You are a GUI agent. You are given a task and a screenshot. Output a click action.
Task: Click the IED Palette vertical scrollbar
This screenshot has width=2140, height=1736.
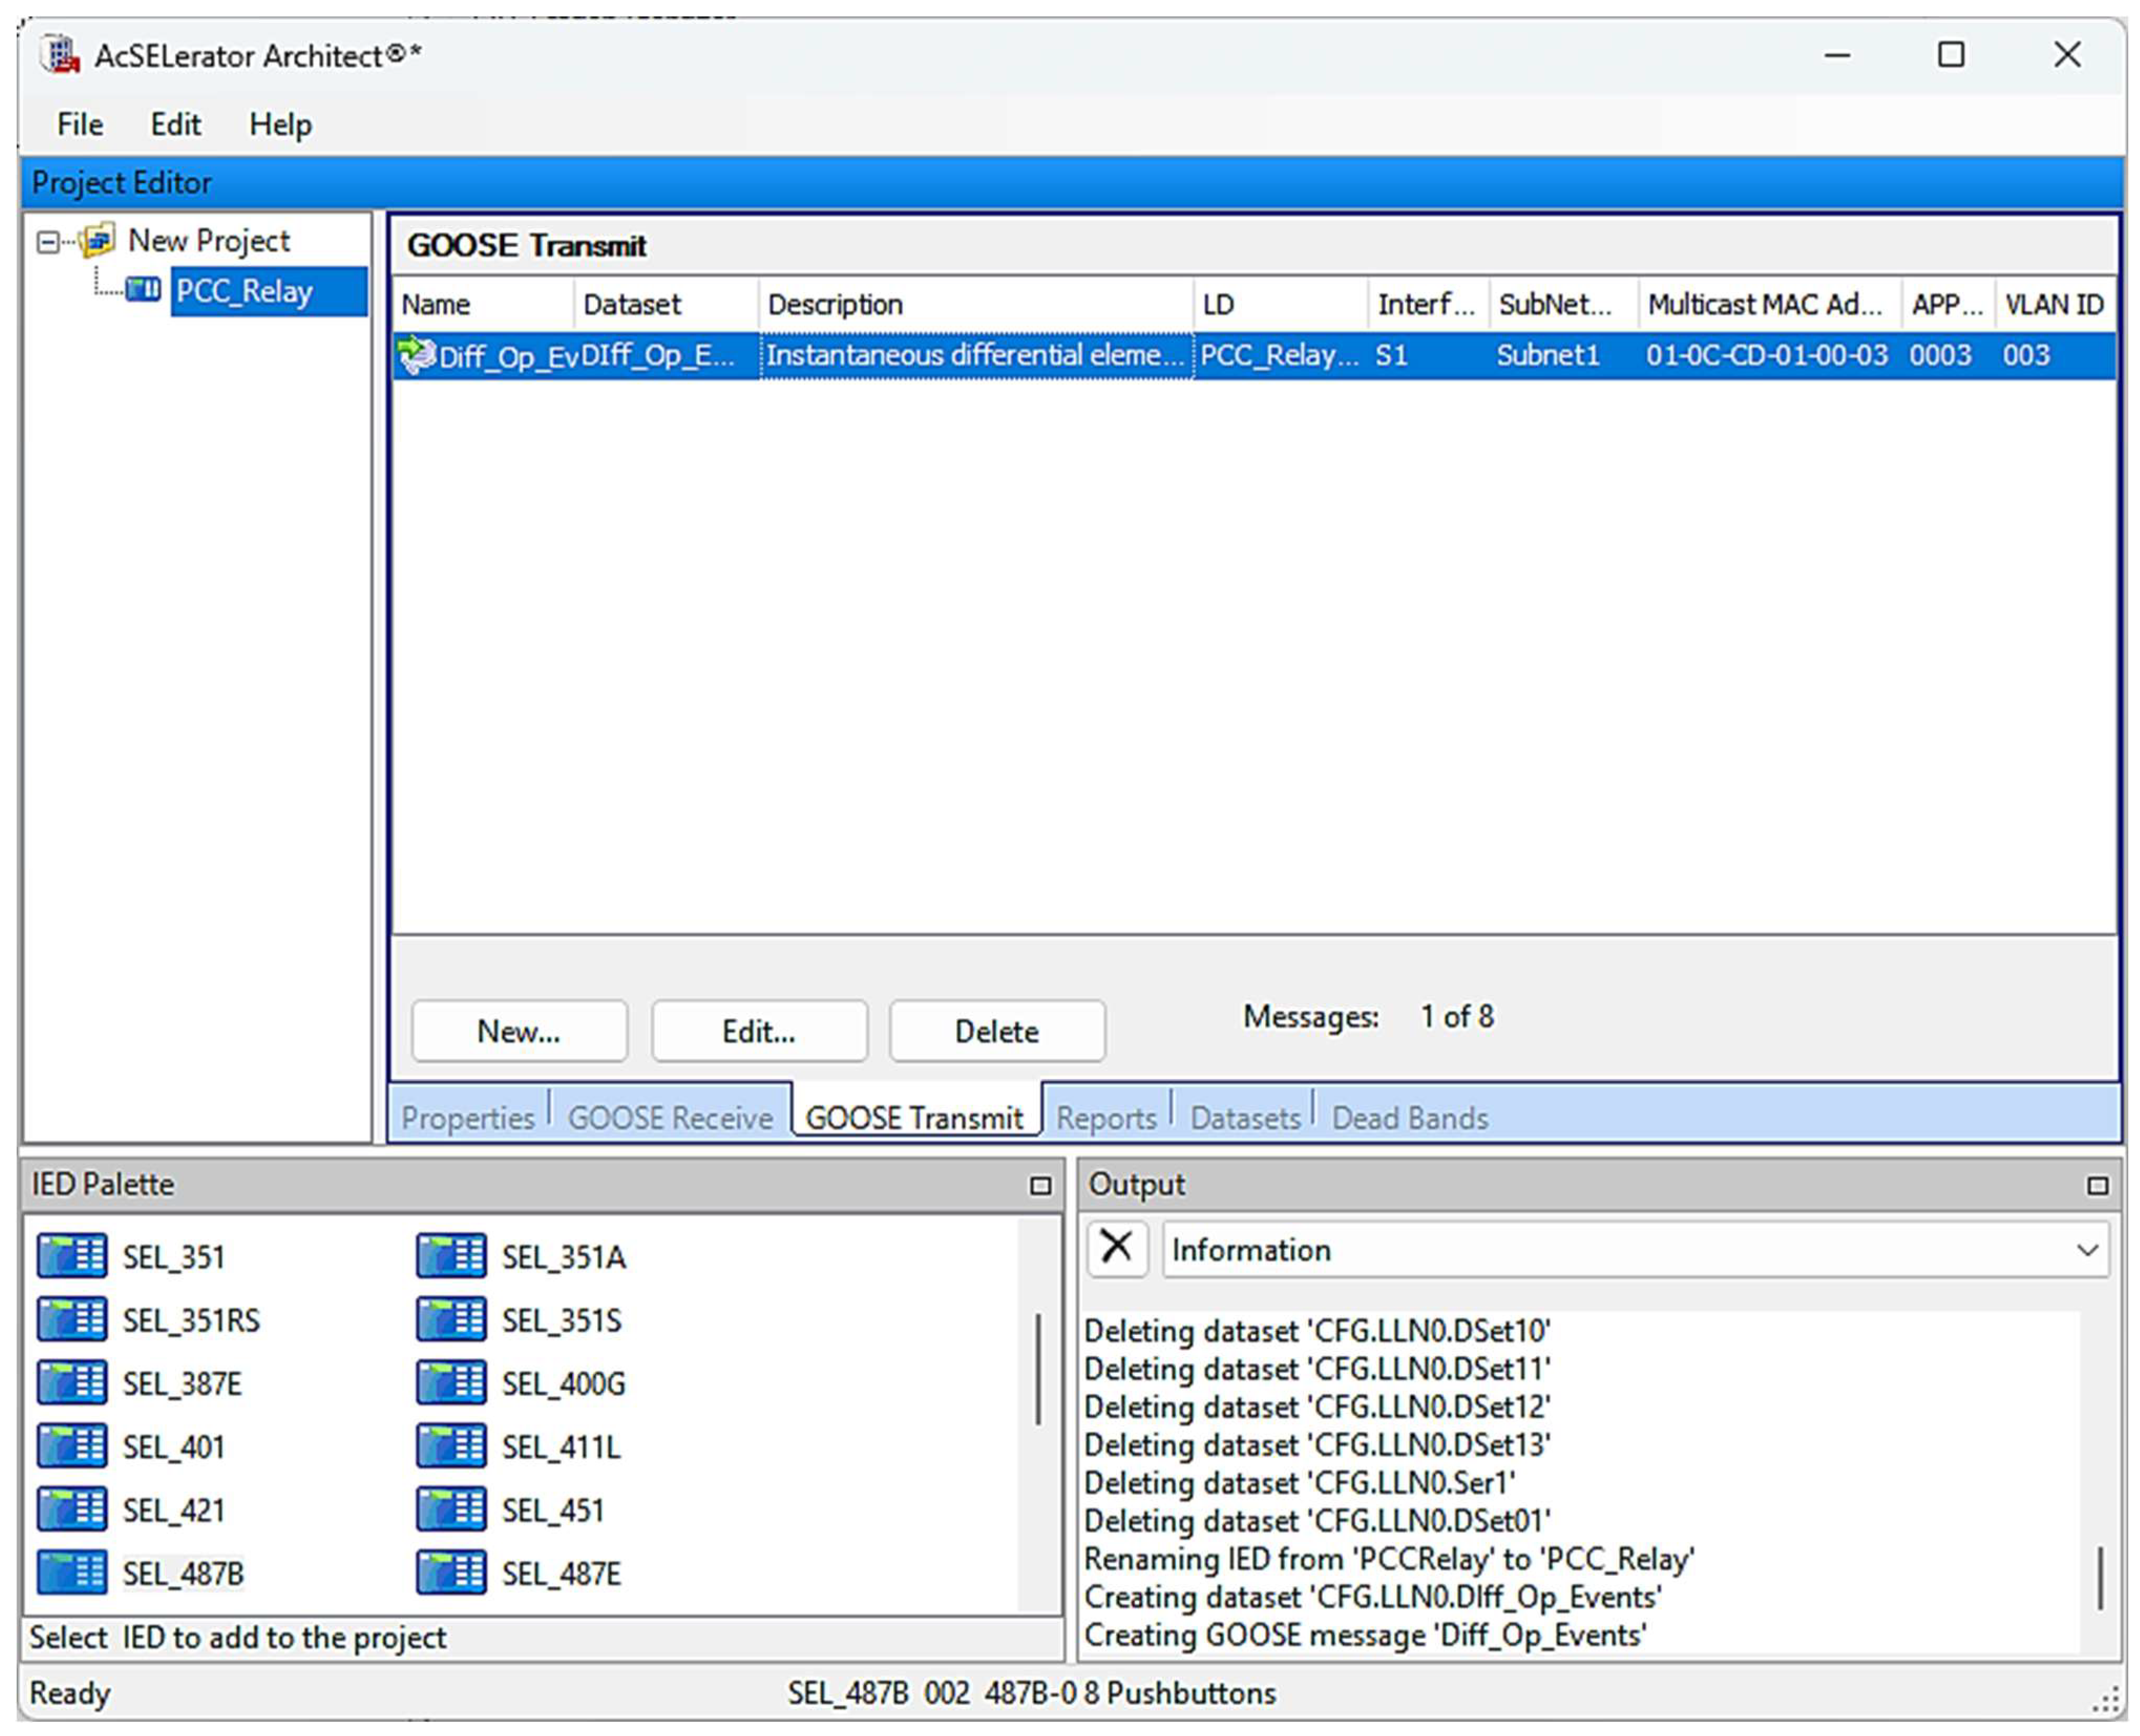[x=1038, y=1370]
